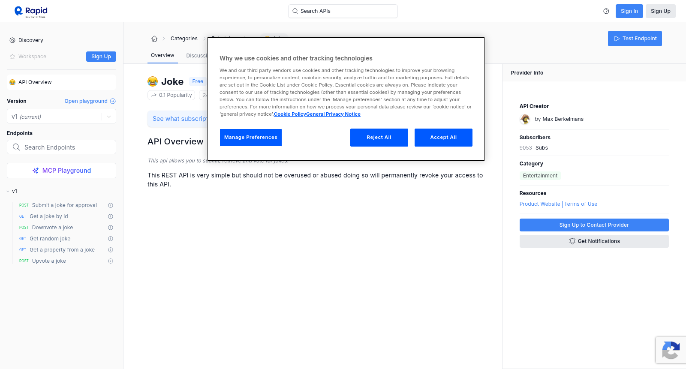Open the MCP Playground button
This screenshot has height=369, width=686.
(61, 171)
